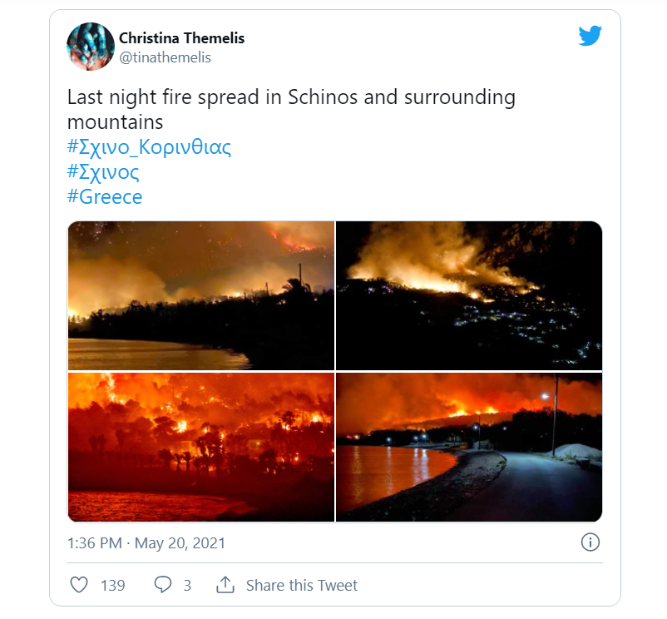Click the 139 likes count
The image size is (667, 619).
112,586
